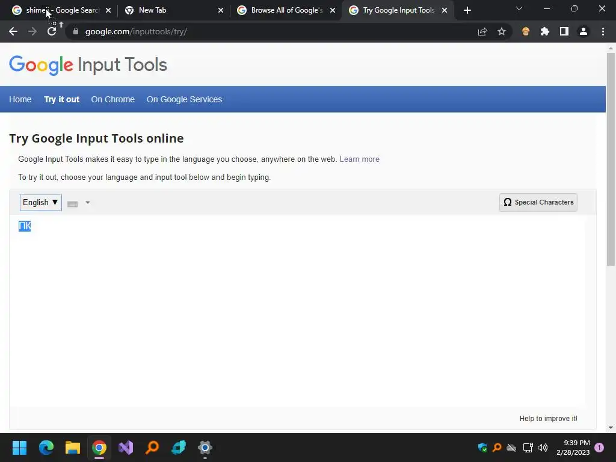The width and height of the screenshot is (616, 462).
Task: Open the notification center badge
Action: (599, 448)
